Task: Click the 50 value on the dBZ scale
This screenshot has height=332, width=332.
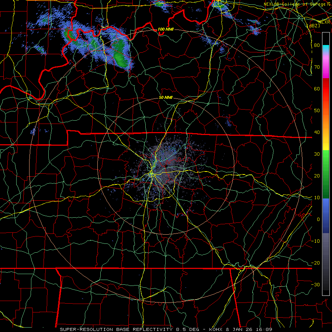Action: [x=317, y=111]
